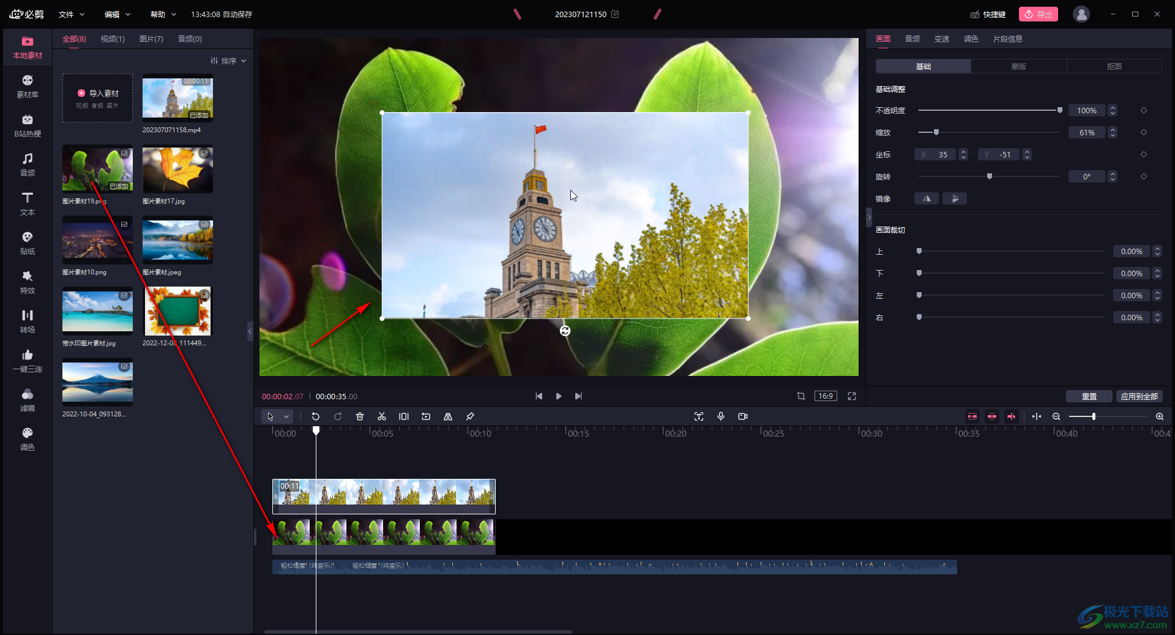The image size is (1175, 635).
Task: Open the 帮助 help menu
Action: (163, 14)
